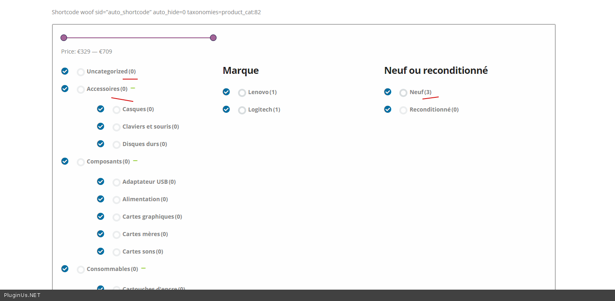This screenshot has height=301, width=615.
Task: Collapse the Accessoires category tree
Action: coord(133,88)
